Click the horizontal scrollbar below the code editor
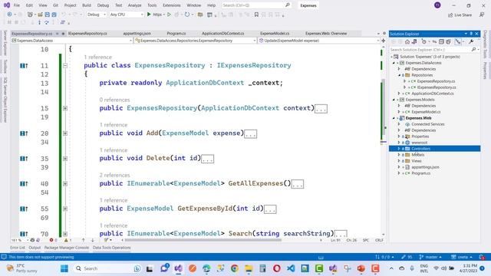This screenshot has width=491, height=276. tap(203, 240)
